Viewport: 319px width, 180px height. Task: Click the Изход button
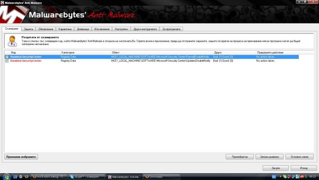(303, 168)
